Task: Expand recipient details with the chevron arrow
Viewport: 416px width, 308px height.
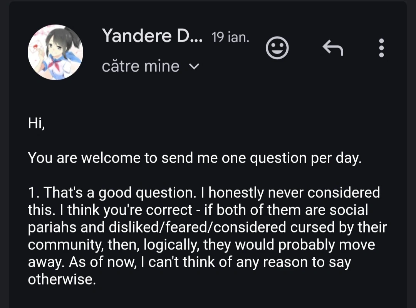Action: (195, 67)
